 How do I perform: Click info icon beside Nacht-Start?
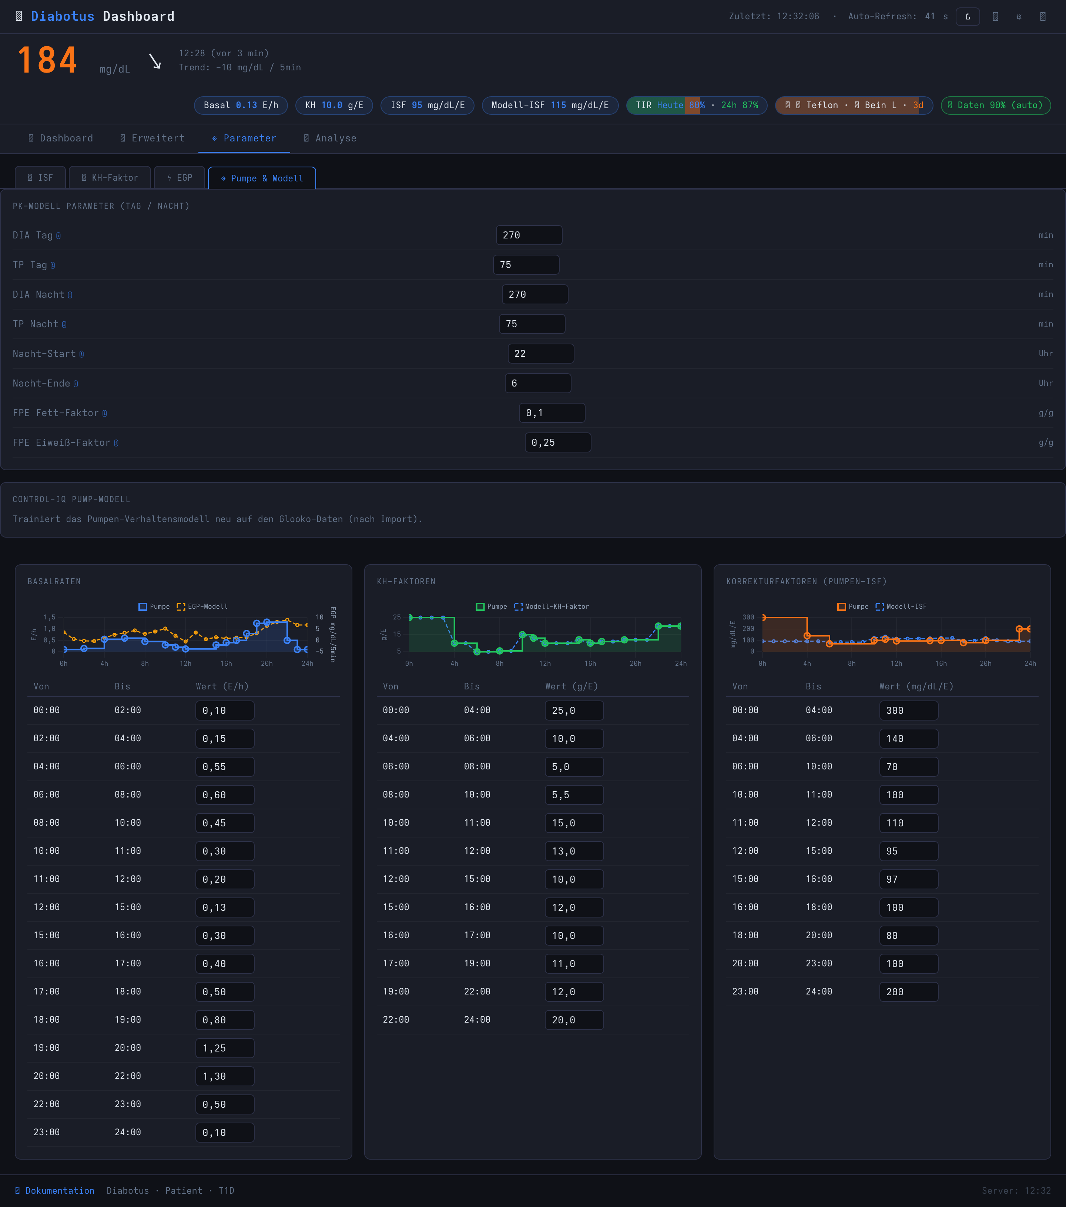pyautogui.click(x=81, y=354)
